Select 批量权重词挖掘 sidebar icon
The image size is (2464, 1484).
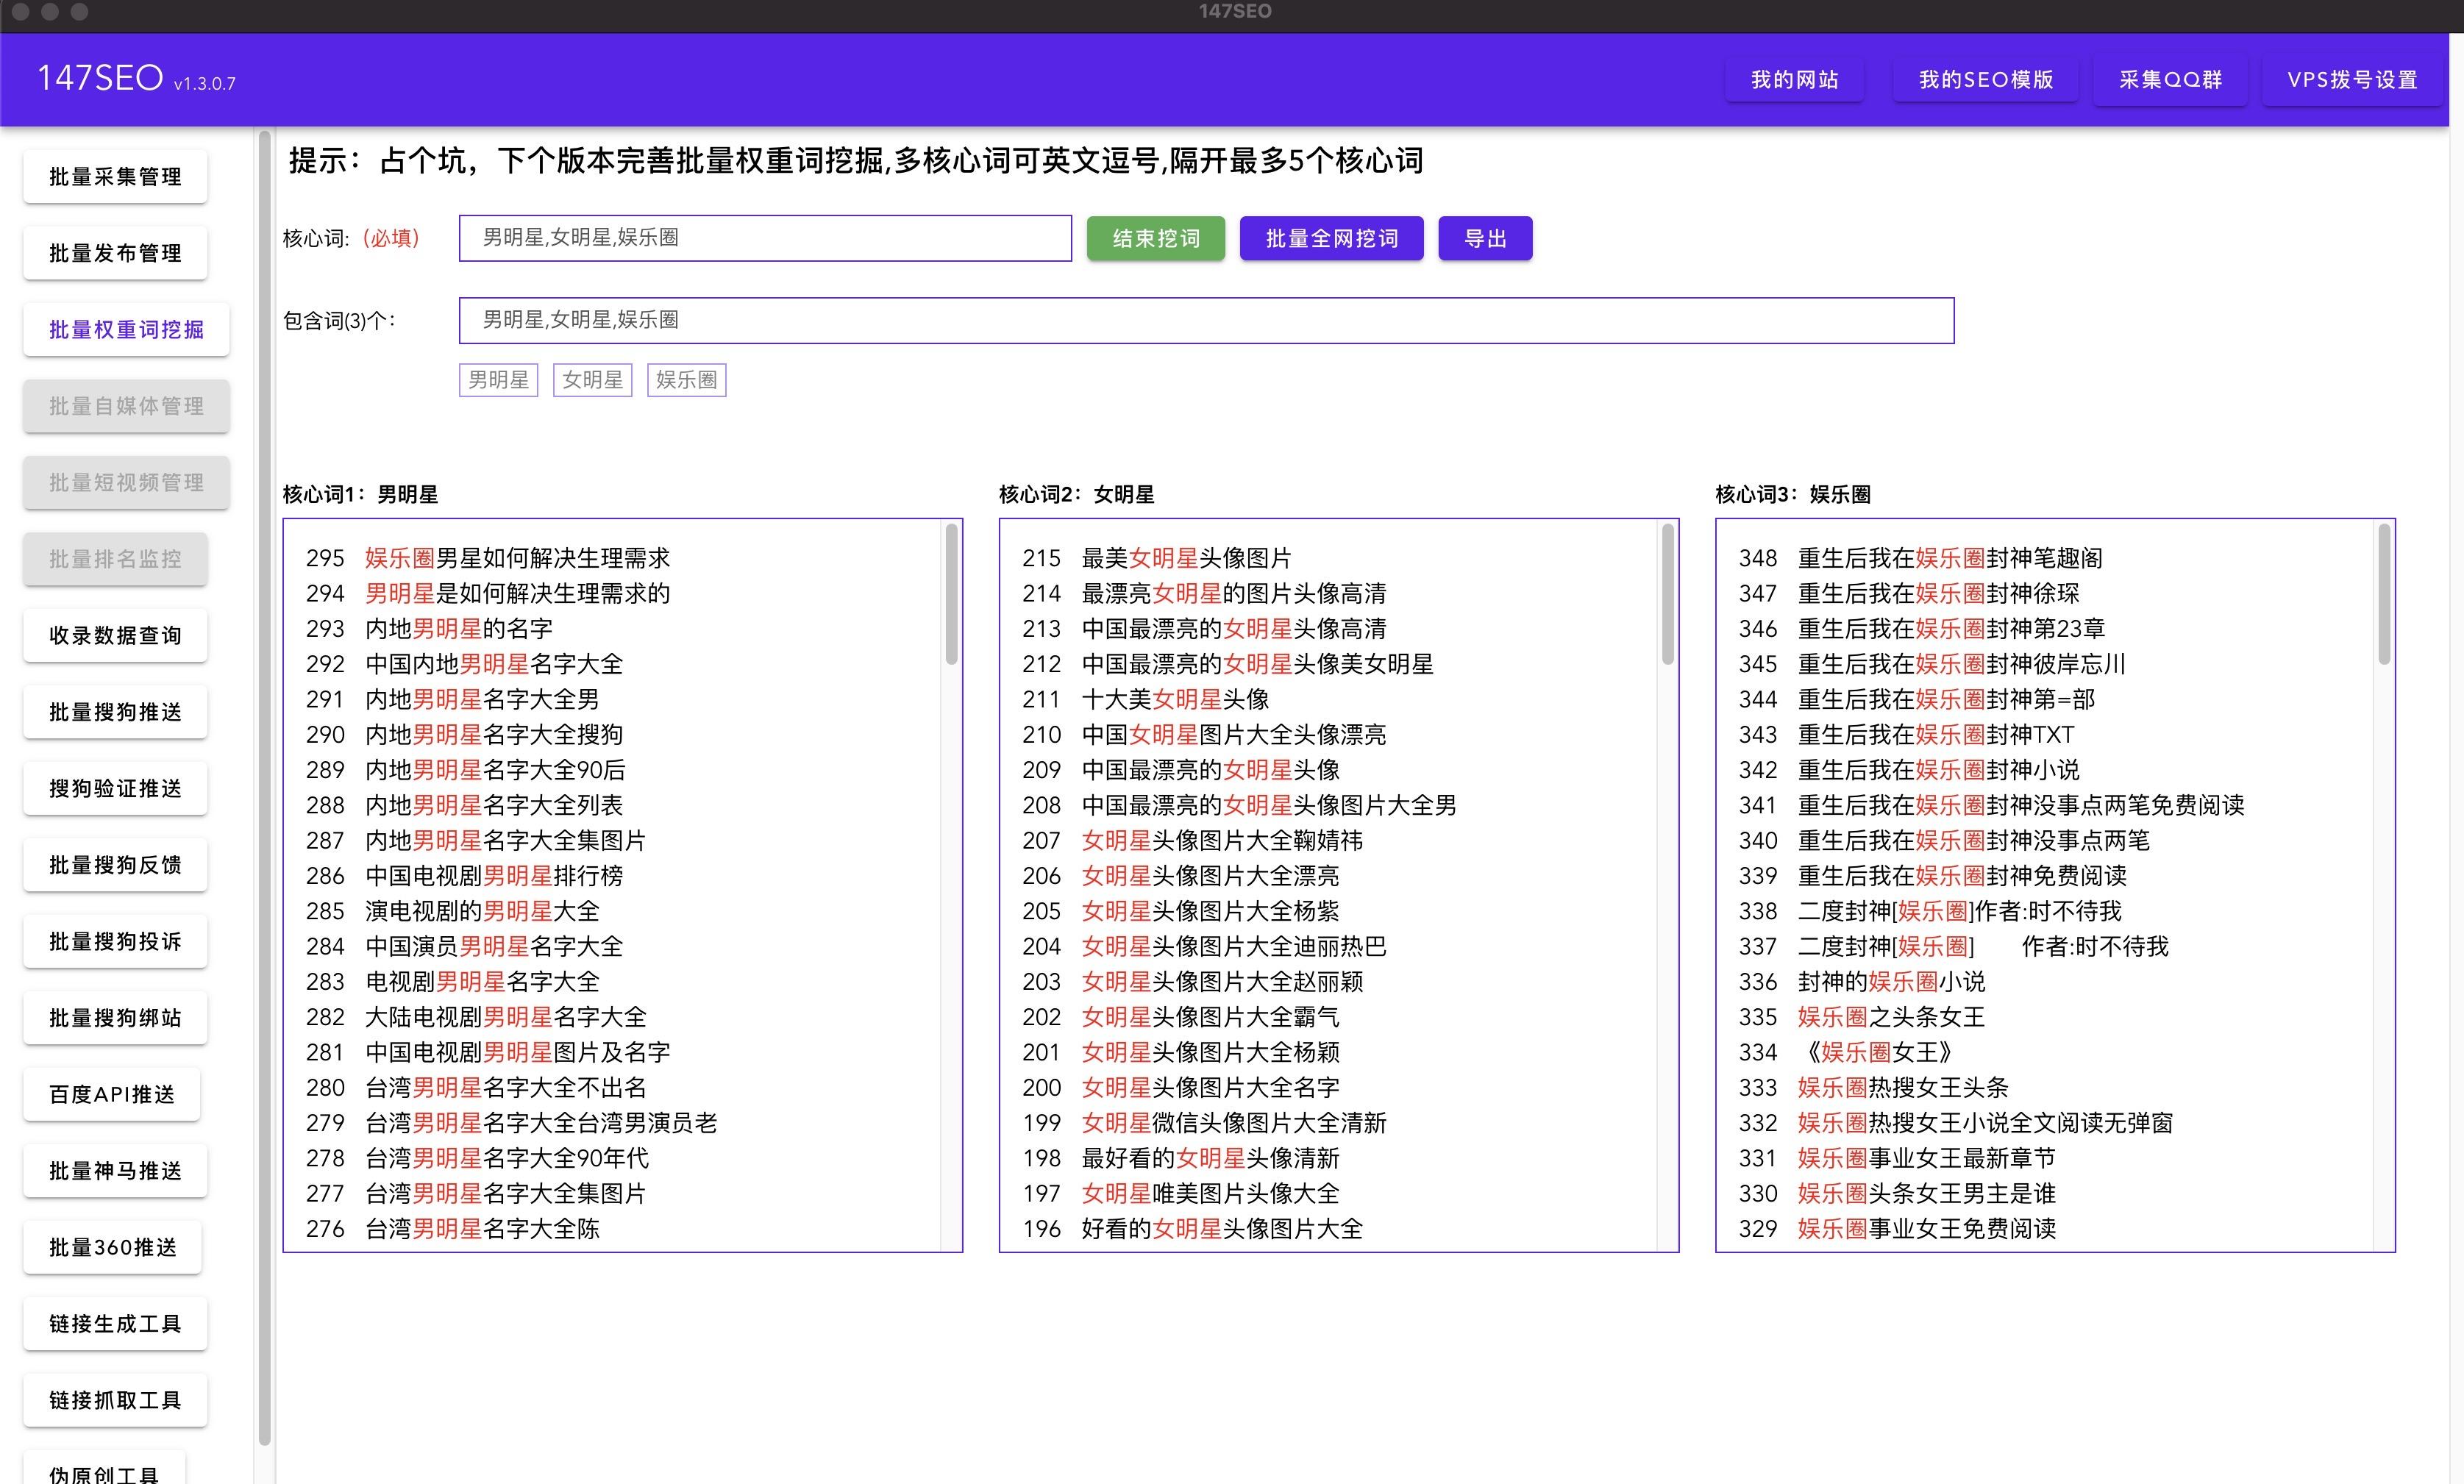(124, 327)
